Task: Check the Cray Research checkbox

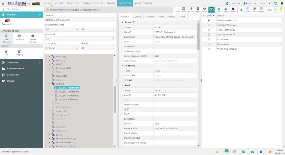Action: click(x=209, y=39)
